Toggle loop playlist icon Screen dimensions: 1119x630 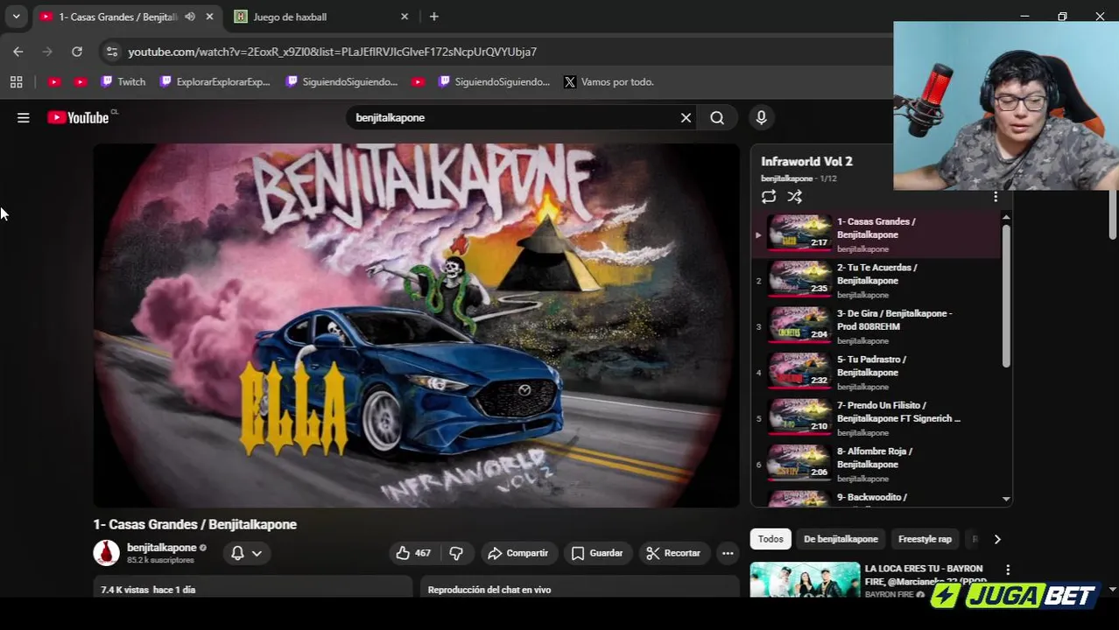769,197
